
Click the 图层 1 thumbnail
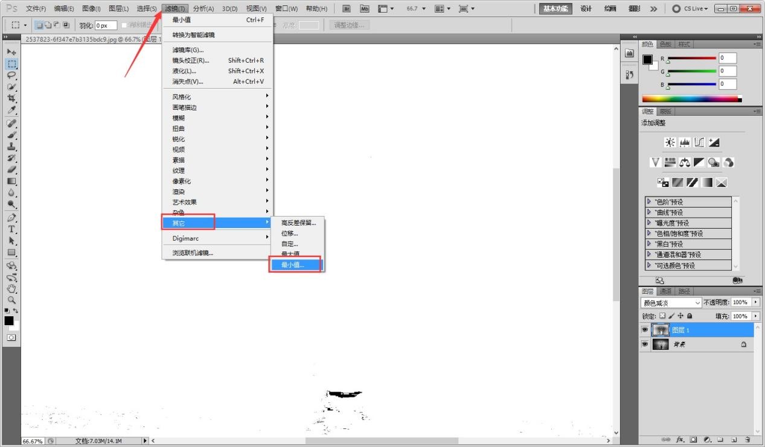661,330
